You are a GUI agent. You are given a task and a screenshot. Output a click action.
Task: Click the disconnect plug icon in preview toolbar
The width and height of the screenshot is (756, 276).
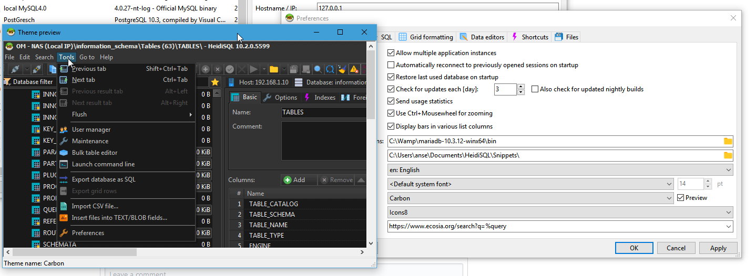[x=36, y=69]
